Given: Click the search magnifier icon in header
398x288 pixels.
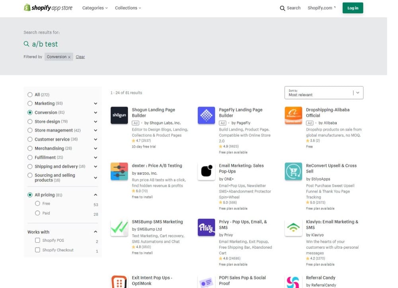Looking at the screenshot, I should (x=283, y=8).
